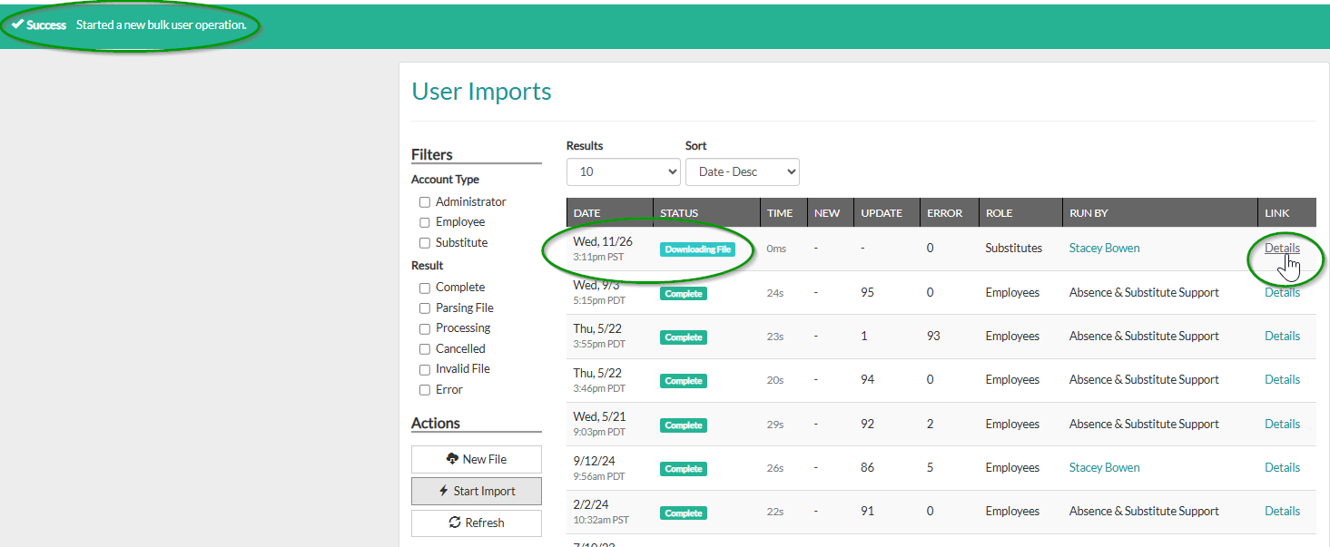Viewport: 1330px width, 547px height.
Task: Enable the Parsing File result filter
Action: click(x=424, y=308)
